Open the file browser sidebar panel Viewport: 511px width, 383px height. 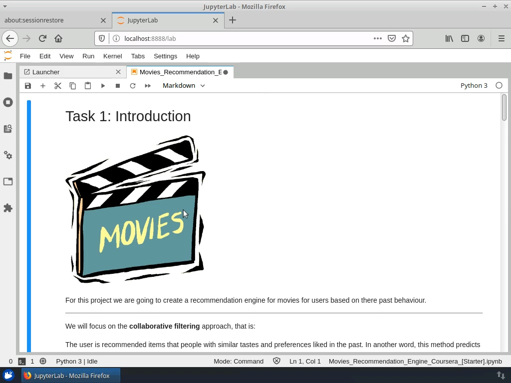click(x=8, y=76)
